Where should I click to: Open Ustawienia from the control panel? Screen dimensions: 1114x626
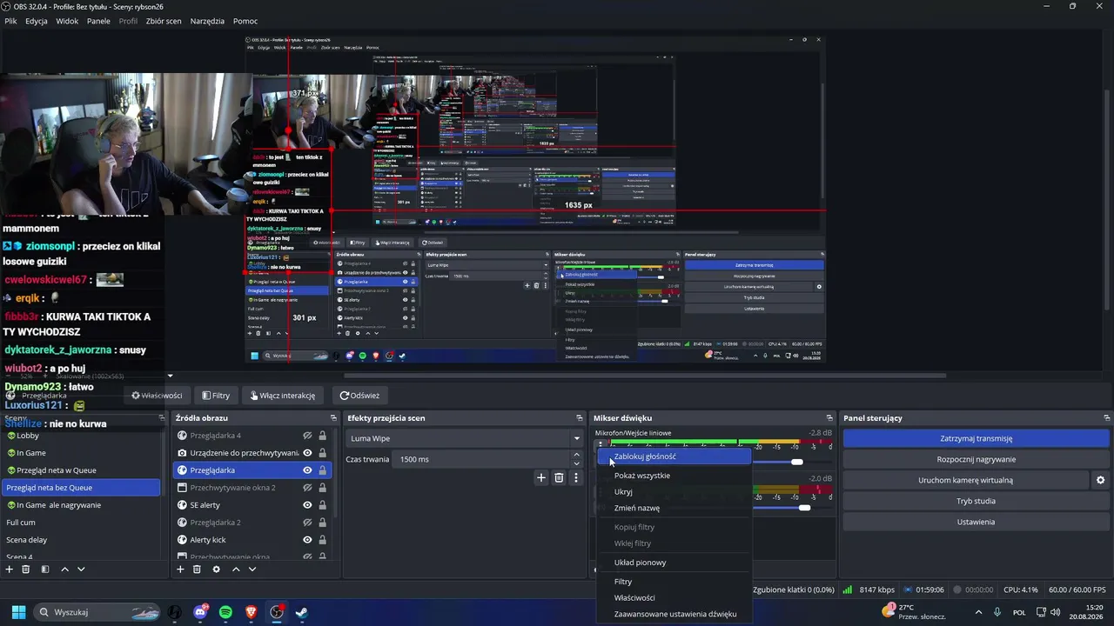click(976, 522)
